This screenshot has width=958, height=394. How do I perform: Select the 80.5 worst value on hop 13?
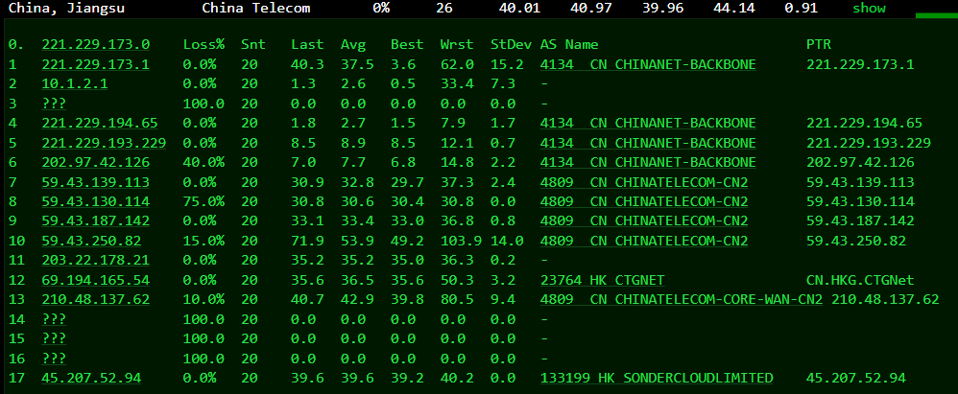click(457, 300)
